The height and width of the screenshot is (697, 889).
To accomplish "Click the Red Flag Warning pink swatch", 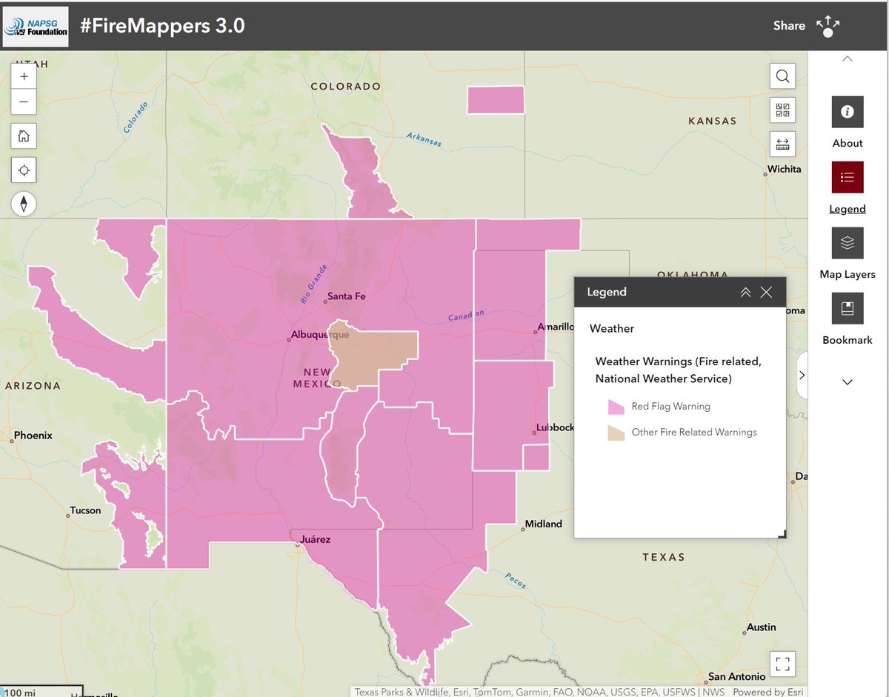I will 616,407.
